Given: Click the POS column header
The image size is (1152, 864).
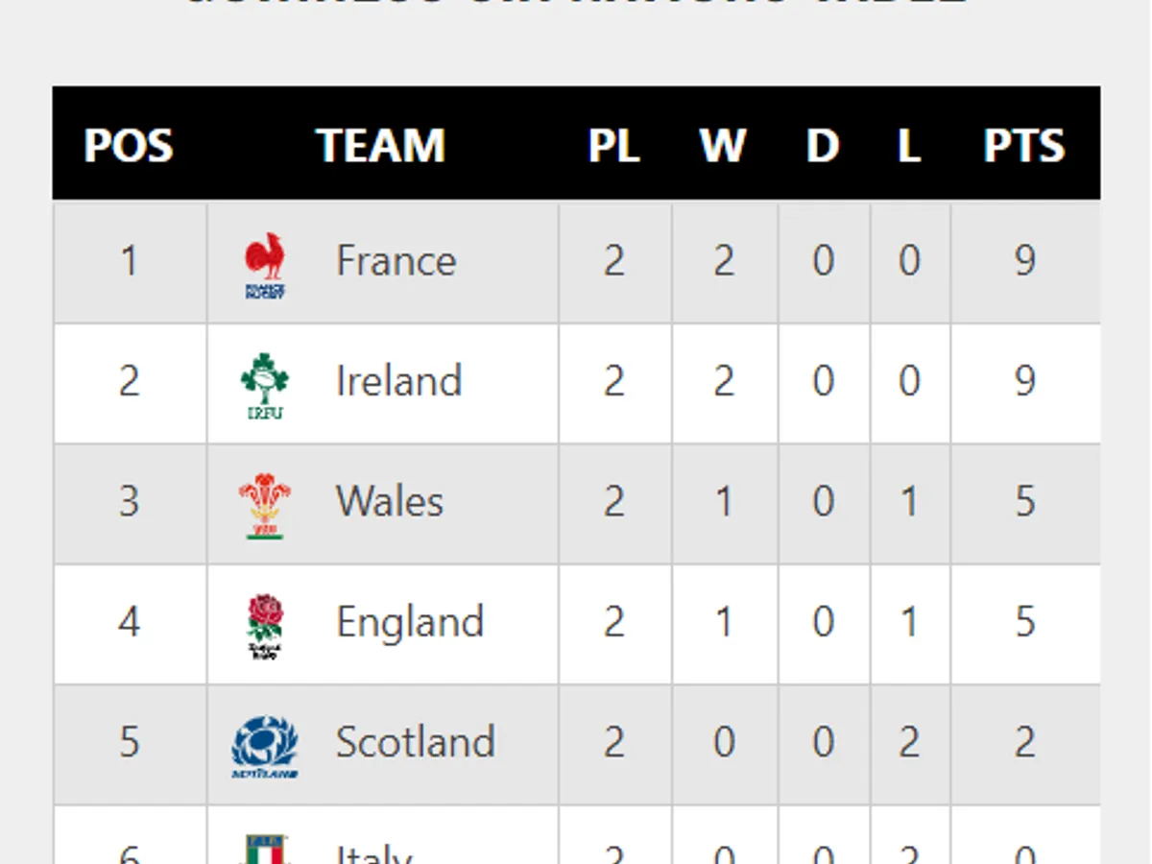Looking at the screenshot, I should pos(129,146).
